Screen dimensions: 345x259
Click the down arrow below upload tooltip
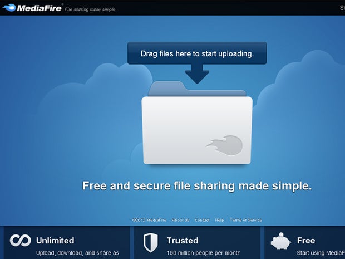pyautogui.click(x=197, y=73)
